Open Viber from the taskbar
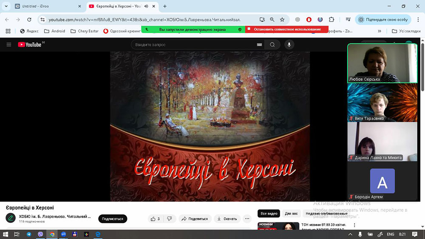The width and height of the screenshot is (425, 239). pos(40,234)
